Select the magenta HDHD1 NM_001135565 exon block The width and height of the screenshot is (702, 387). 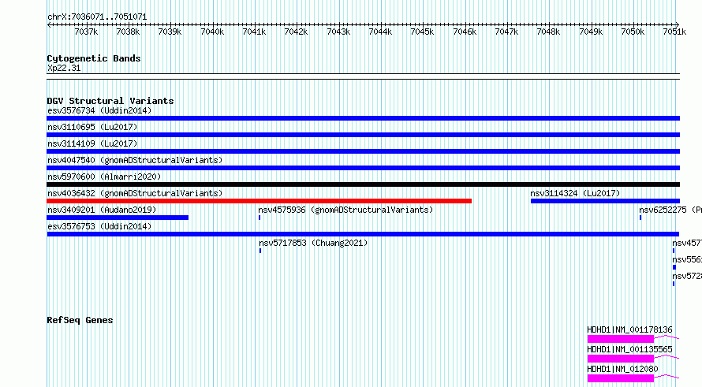click(x=621, y=359)
